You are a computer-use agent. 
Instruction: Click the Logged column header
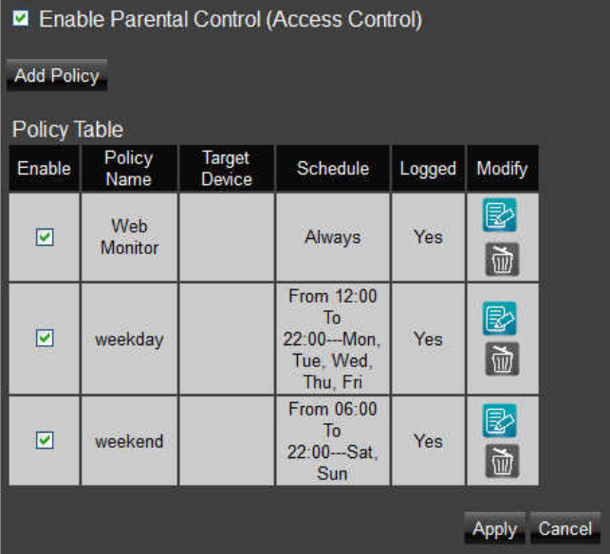(428, 169)
